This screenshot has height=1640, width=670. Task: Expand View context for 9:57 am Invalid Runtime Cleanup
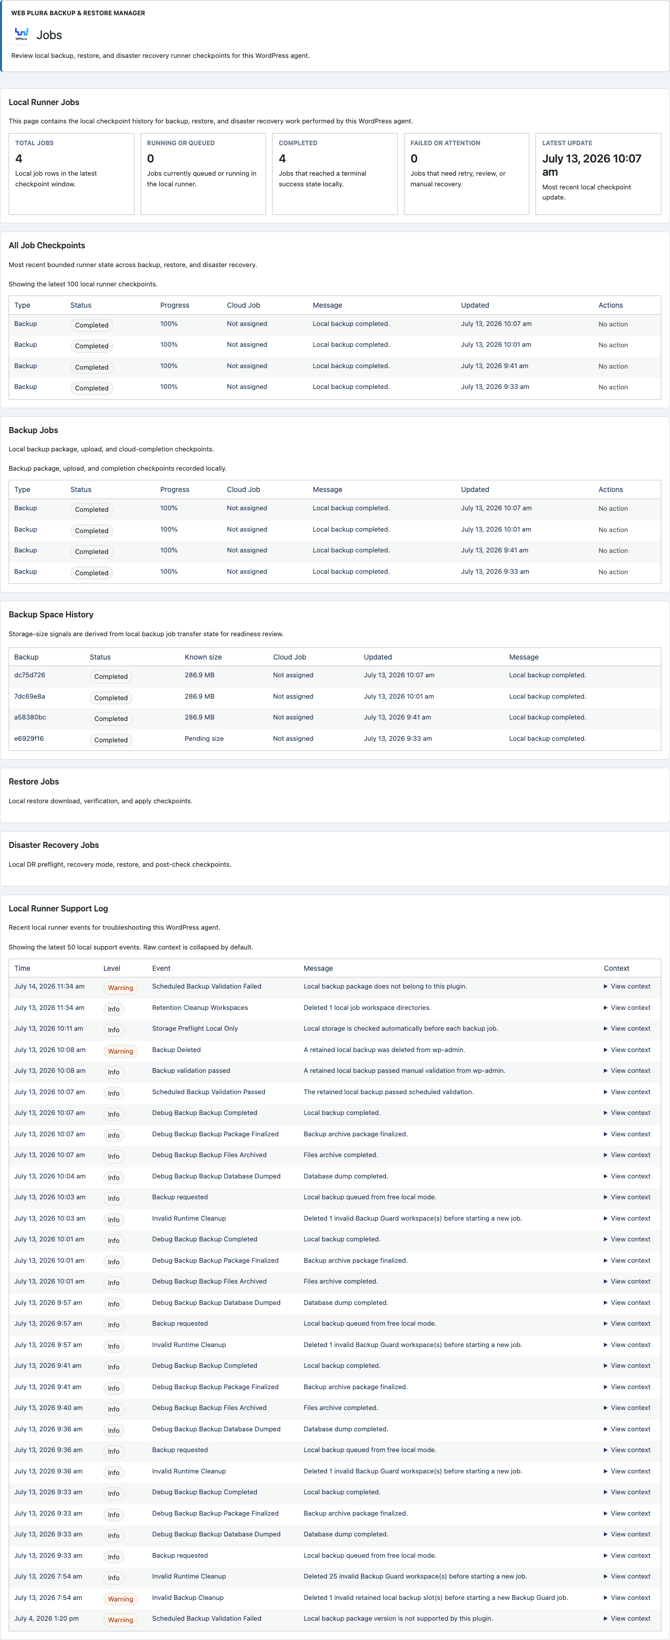(627, 1344)
